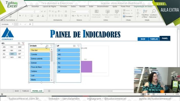Open the Inserir dropdown in Células
This screenshot has width=180, height=101.
(x=127, y=10)
